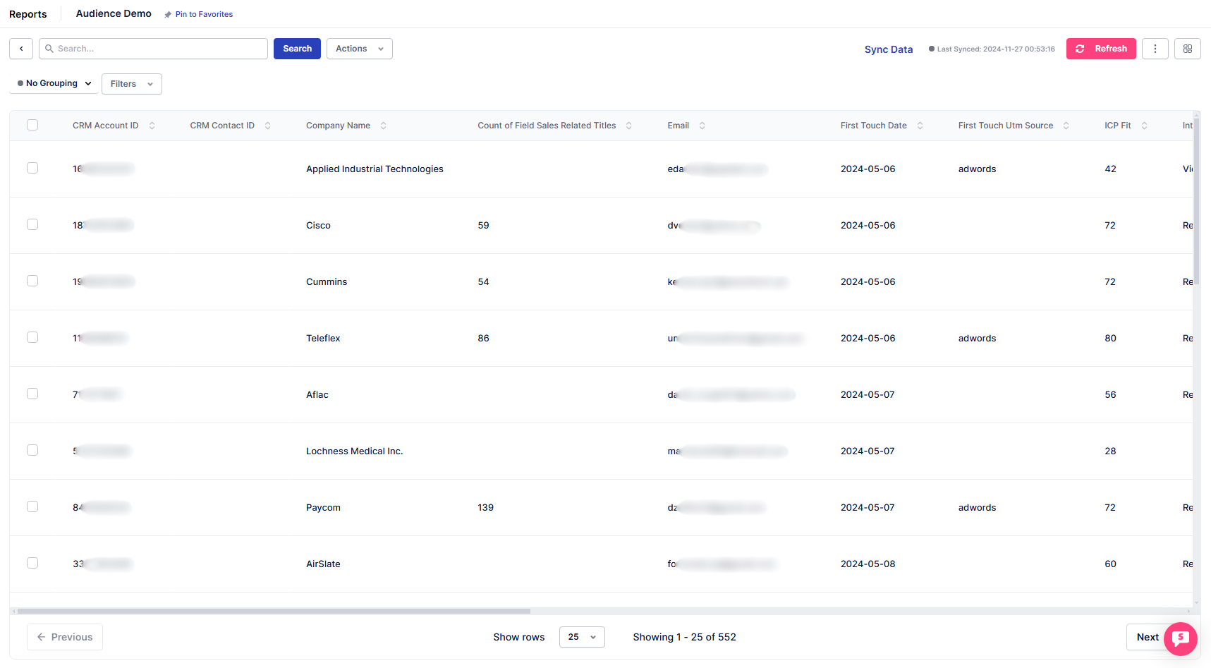Click the Refresh button
The image size is (1211, 668).
1101,49
